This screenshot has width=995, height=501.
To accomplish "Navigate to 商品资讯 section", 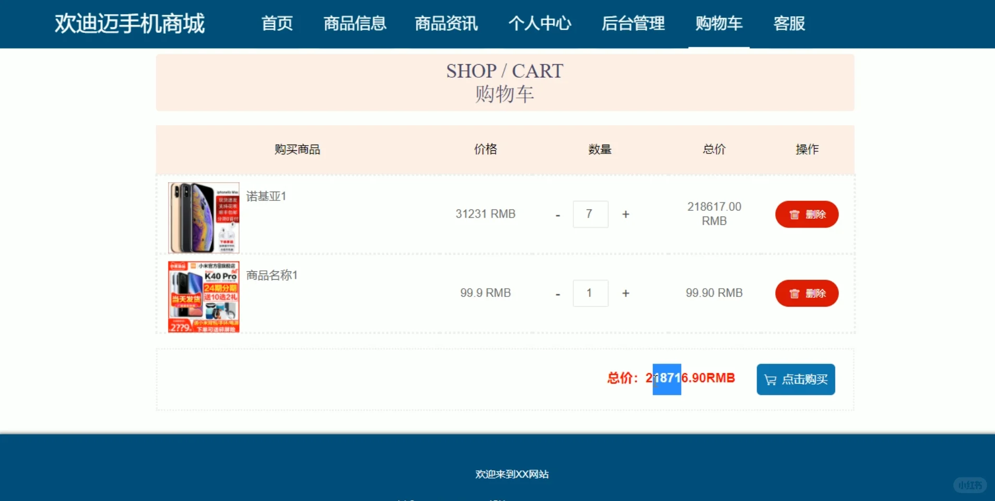I will coord(446,23).
